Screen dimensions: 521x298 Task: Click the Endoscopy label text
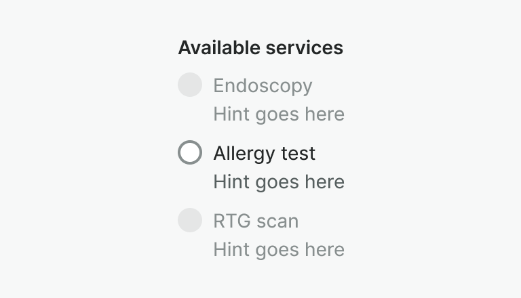click(x=263, y=85)
